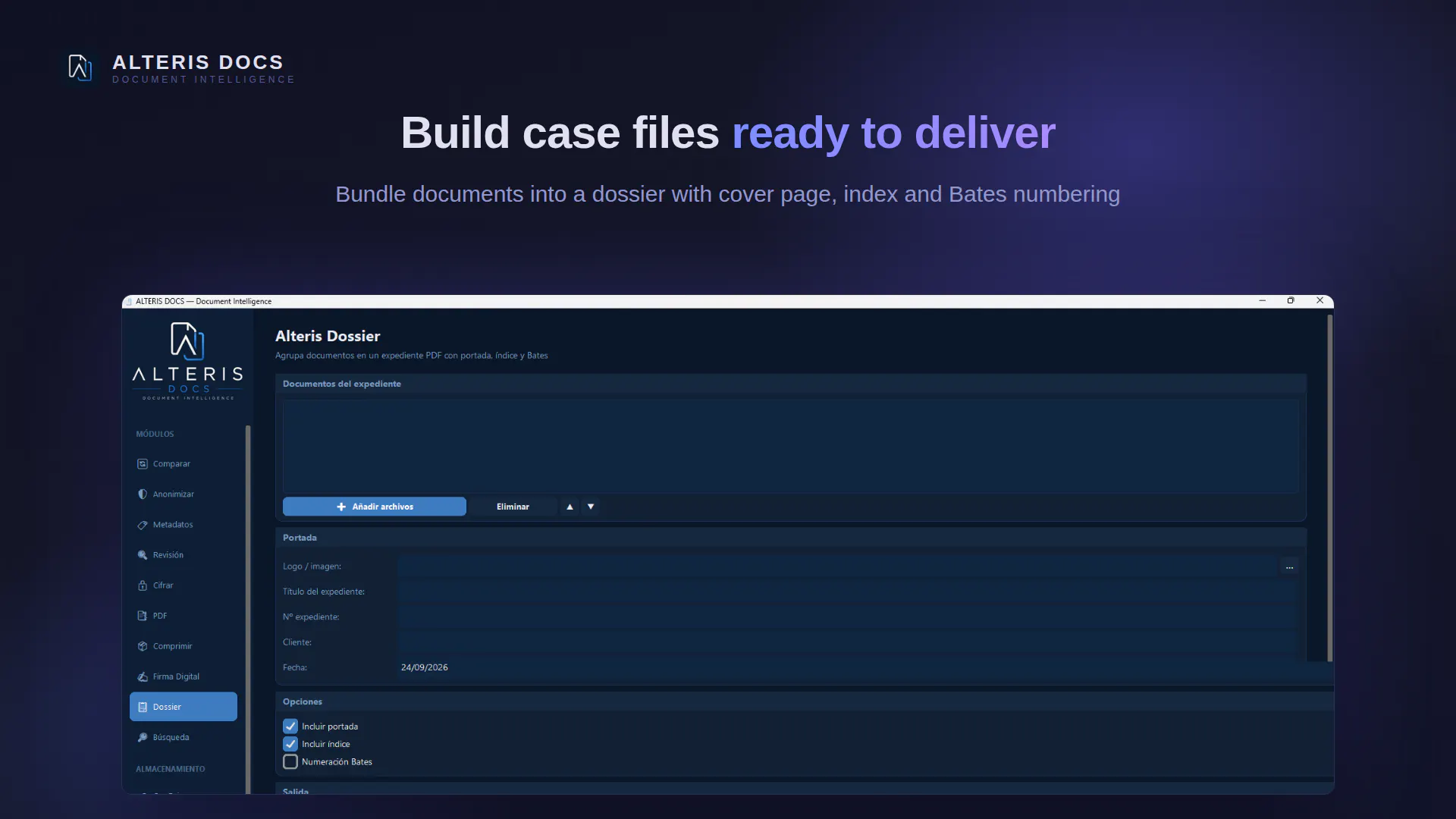Viewport: 1456px width, 819px height.
Task: Click the Documentos del expediente heading
Action: pyautogui.click(x=342, y=384)
